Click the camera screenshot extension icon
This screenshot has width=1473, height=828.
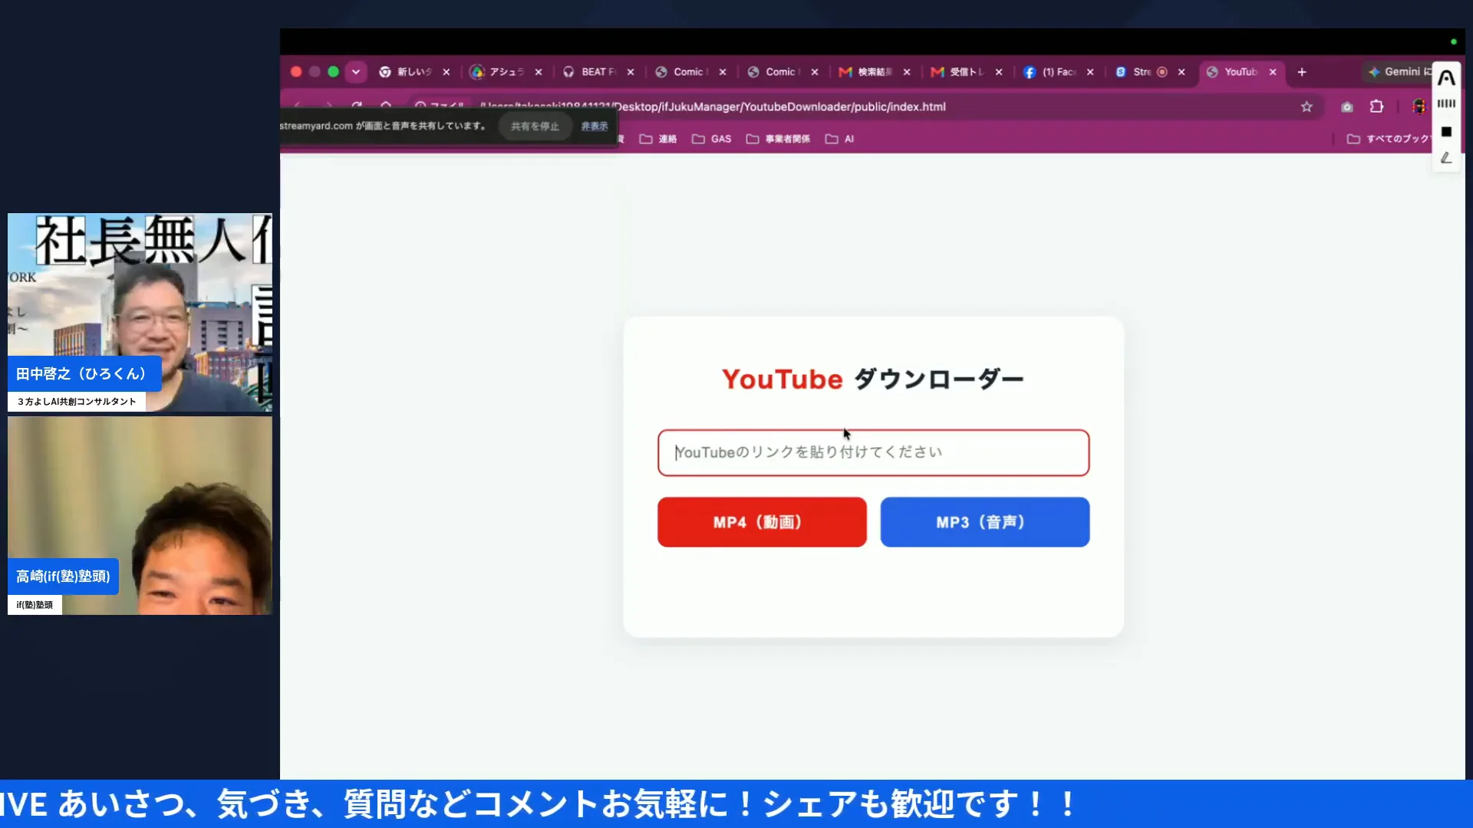[1346, 107]
